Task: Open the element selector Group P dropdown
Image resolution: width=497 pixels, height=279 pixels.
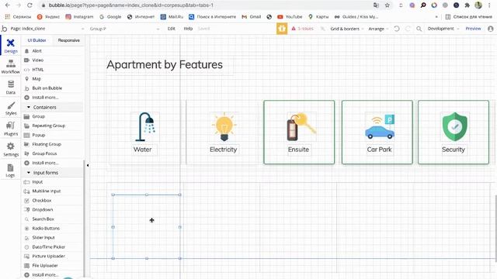Action: click(x=124, y=29)
